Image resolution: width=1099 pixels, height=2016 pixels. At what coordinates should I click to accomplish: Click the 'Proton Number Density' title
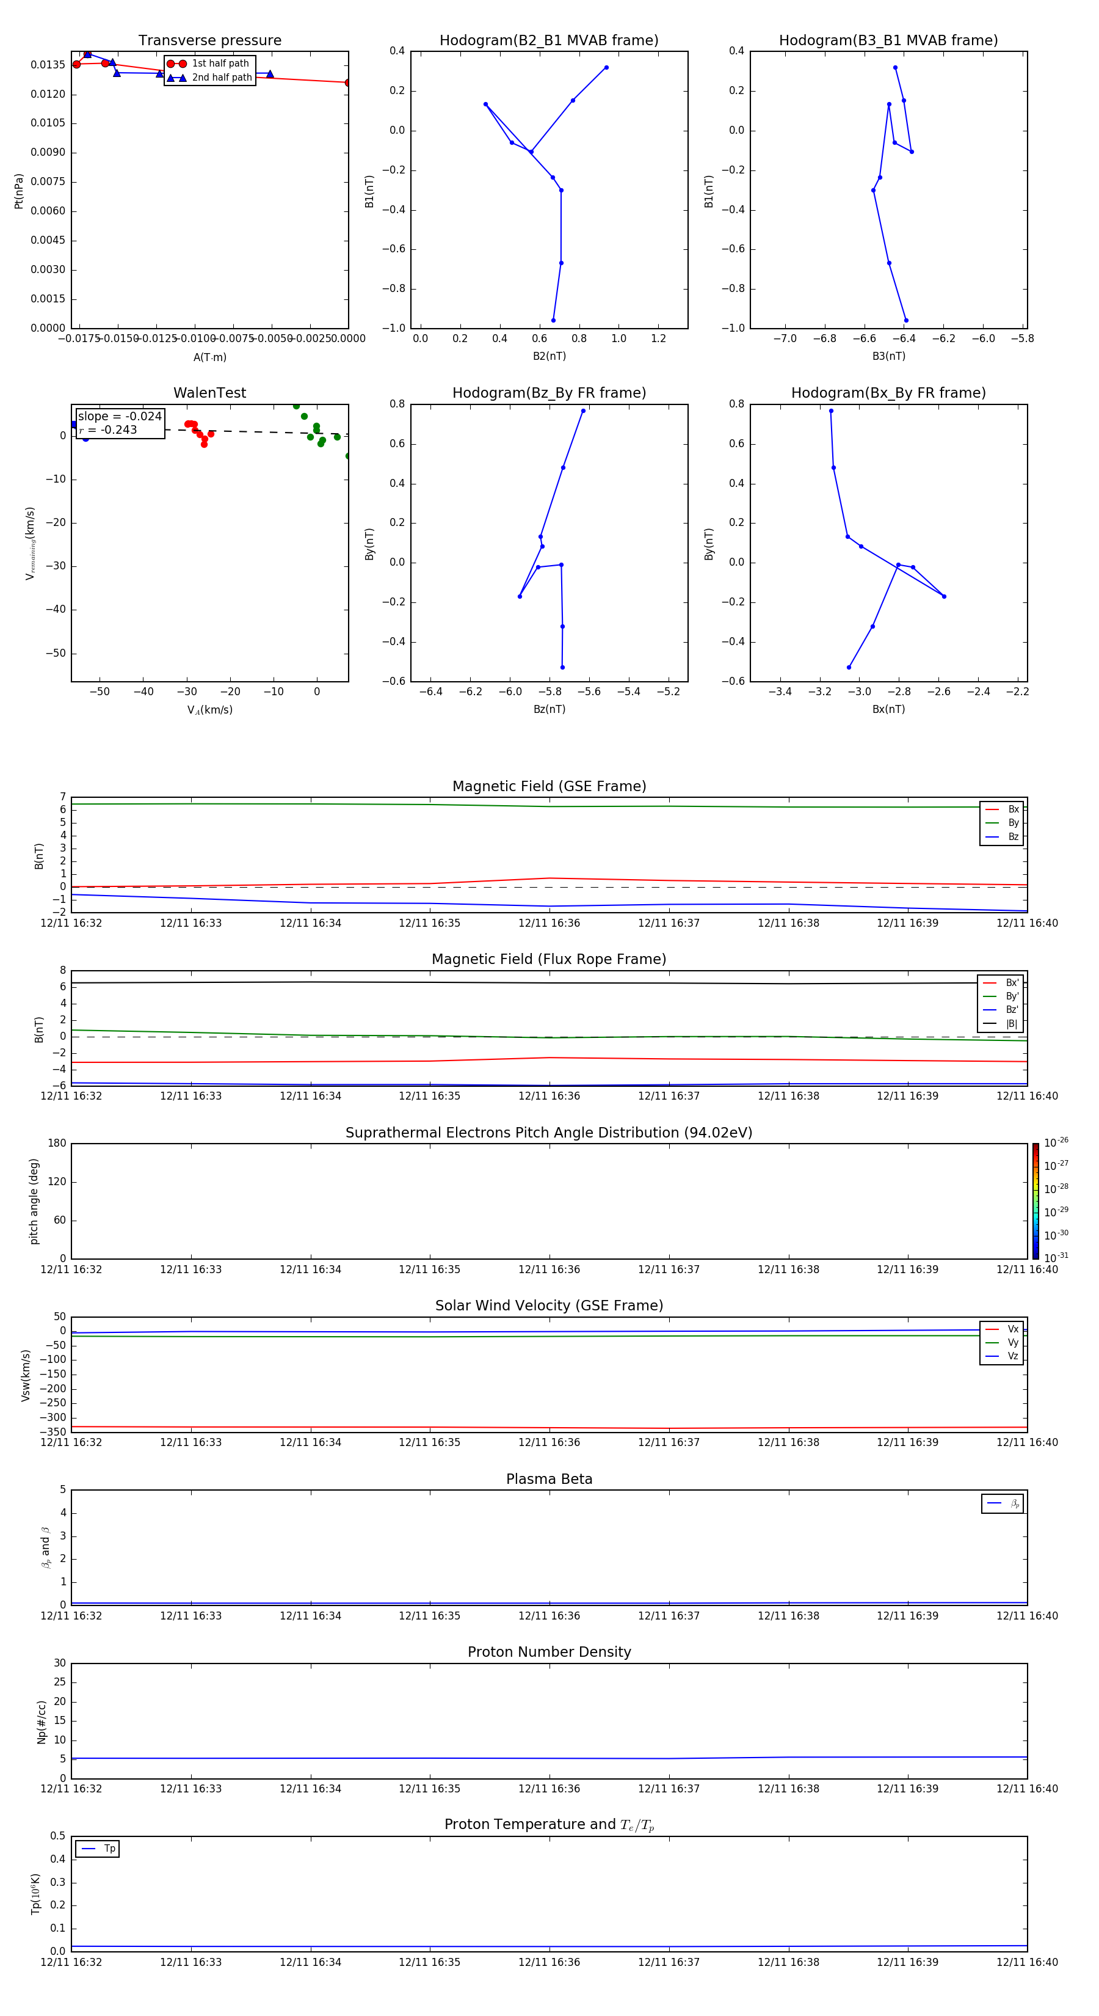click(549, 1652)
